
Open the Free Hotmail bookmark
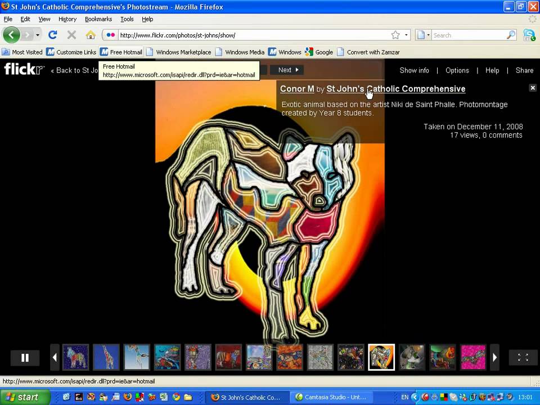[x=121, y=52]
